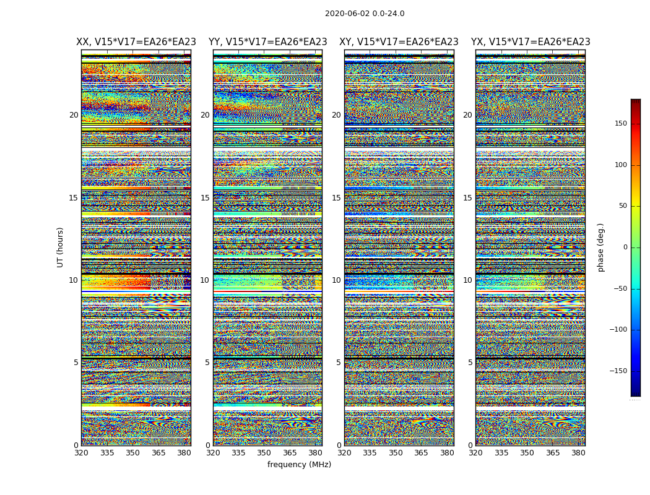Click the '5' hour tick of YX panel
The image size is (650, 495).
coord(470,363)
